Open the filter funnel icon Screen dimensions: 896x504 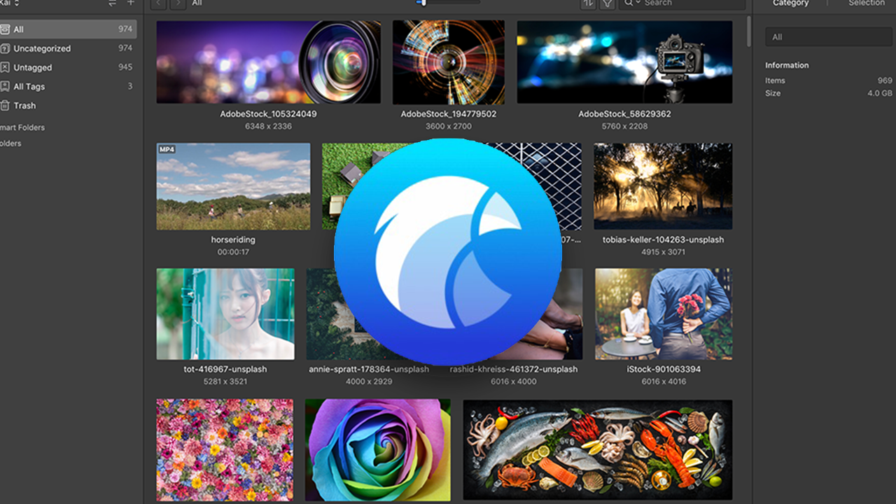pos(607,3)
